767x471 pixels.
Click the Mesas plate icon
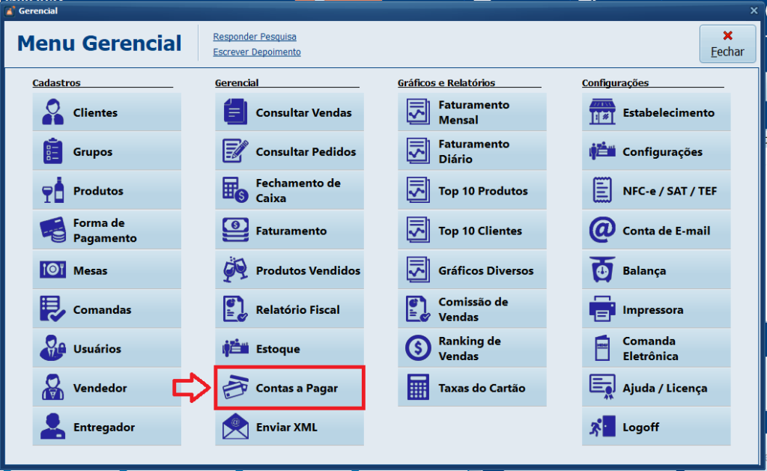click(x=52, y=270)
